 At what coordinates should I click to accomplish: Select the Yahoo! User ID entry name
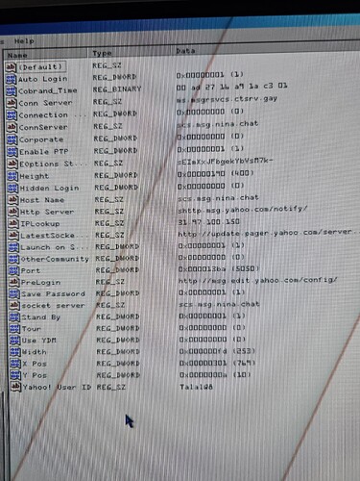[x=57, y=387]
